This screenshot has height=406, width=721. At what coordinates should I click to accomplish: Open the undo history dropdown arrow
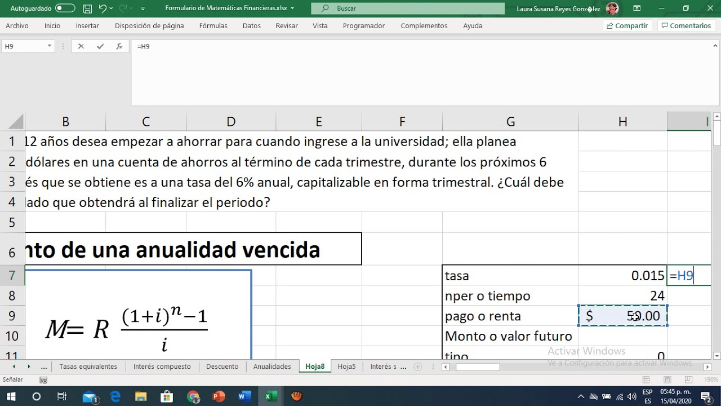(112, 8)
